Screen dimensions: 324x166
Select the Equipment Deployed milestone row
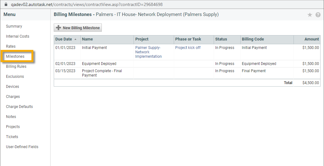[99, 64]
